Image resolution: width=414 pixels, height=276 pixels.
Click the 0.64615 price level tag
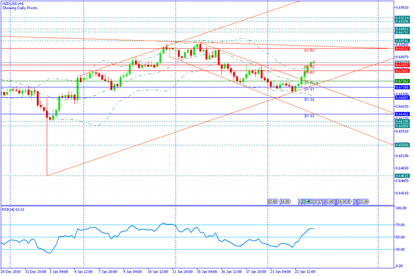[x=402, y=176]
